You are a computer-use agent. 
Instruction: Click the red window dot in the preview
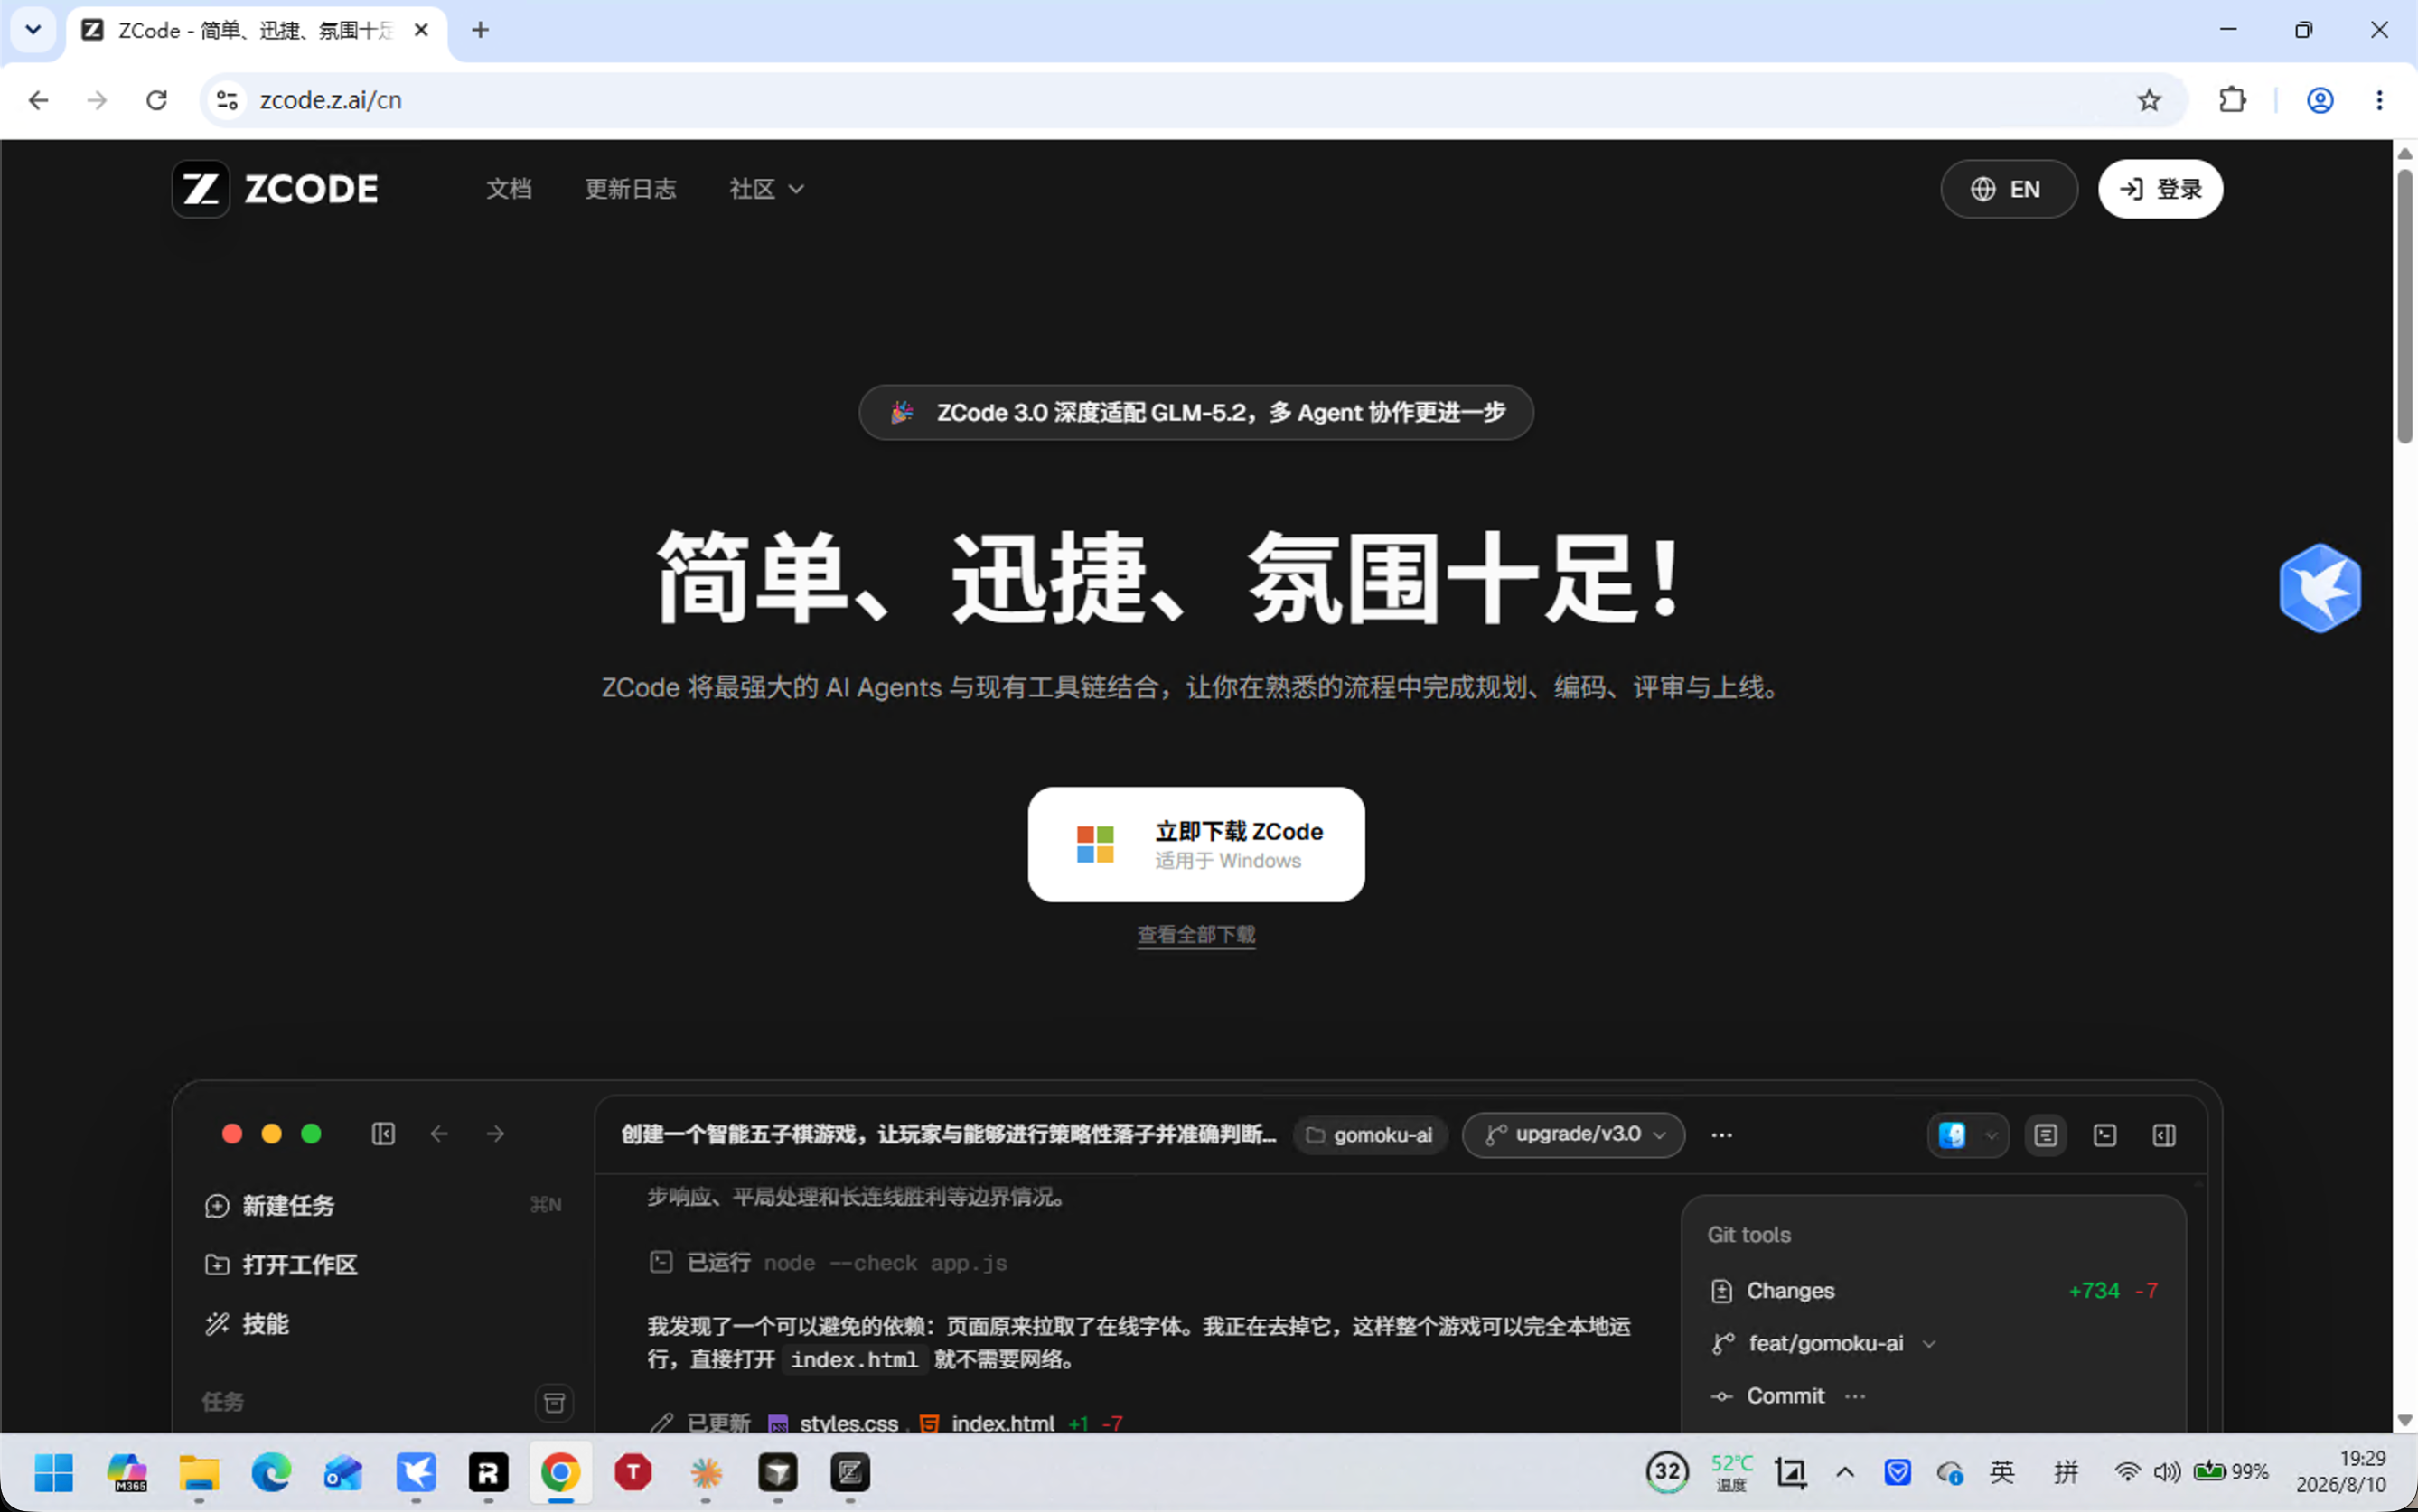232,1134
